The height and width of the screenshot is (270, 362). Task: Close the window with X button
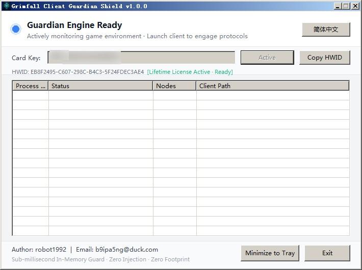[x=355, y=6]
